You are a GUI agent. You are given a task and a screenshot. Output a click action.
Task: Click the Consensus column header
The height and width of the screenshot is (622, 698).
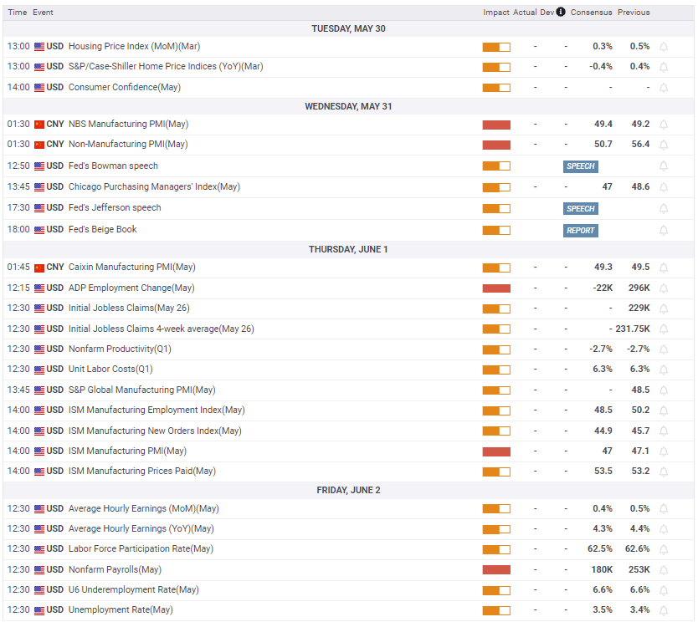pyautogui.click(x=591, y=13)
